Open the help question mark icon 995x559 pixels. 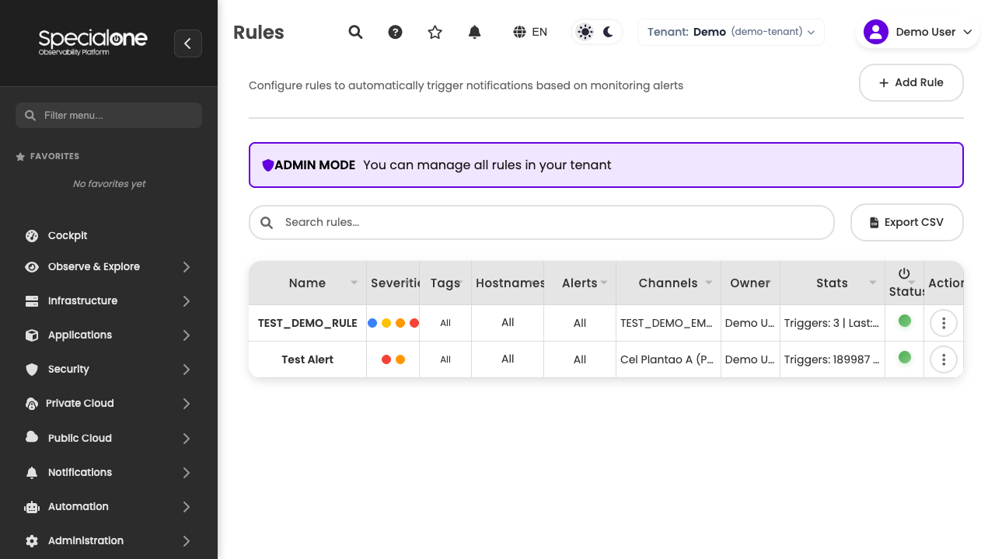pos(395,32)
